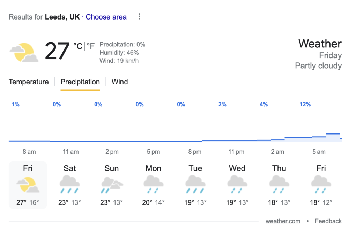The height and width of the screenshot is (238, 349).
Task: Open the Temperature tab
Action: coord(29,82)
